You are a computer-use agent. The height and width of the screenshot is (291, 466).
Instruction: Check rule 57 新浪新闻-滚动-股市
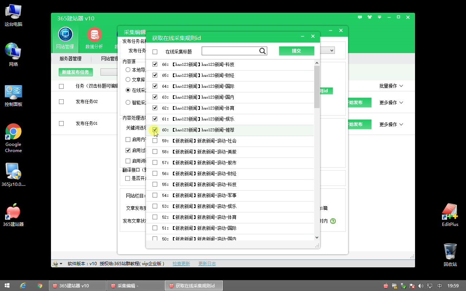tap(155, 163)
